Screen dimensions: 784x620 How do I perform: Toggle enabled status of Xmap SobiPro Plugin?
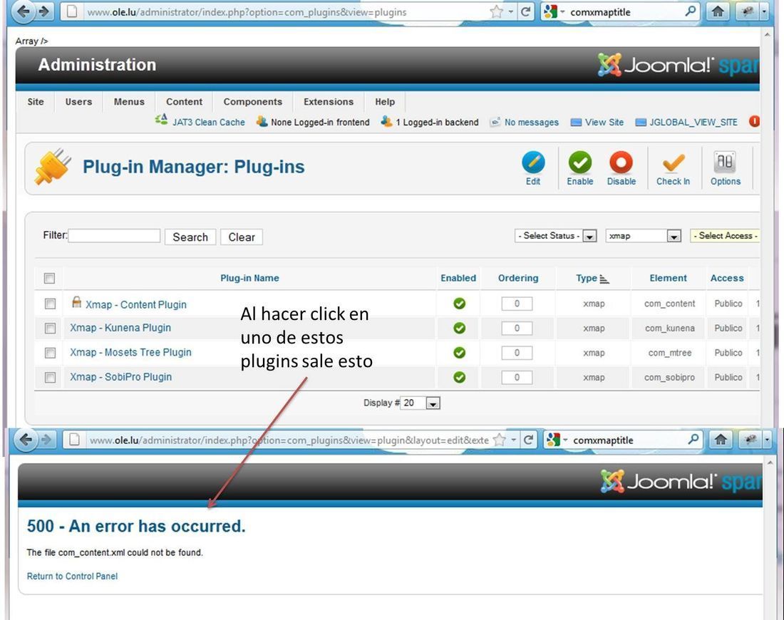459,377
